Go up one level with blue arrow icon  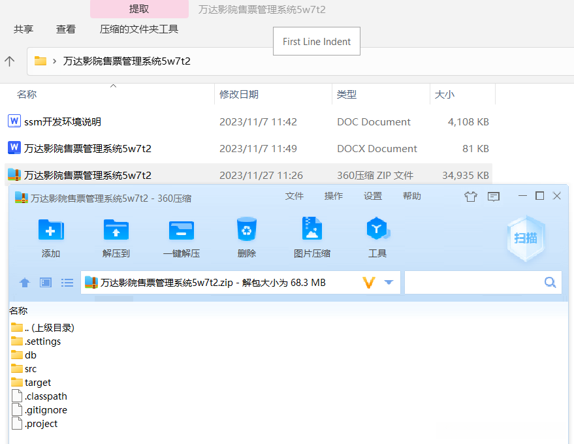coord(25,283)
